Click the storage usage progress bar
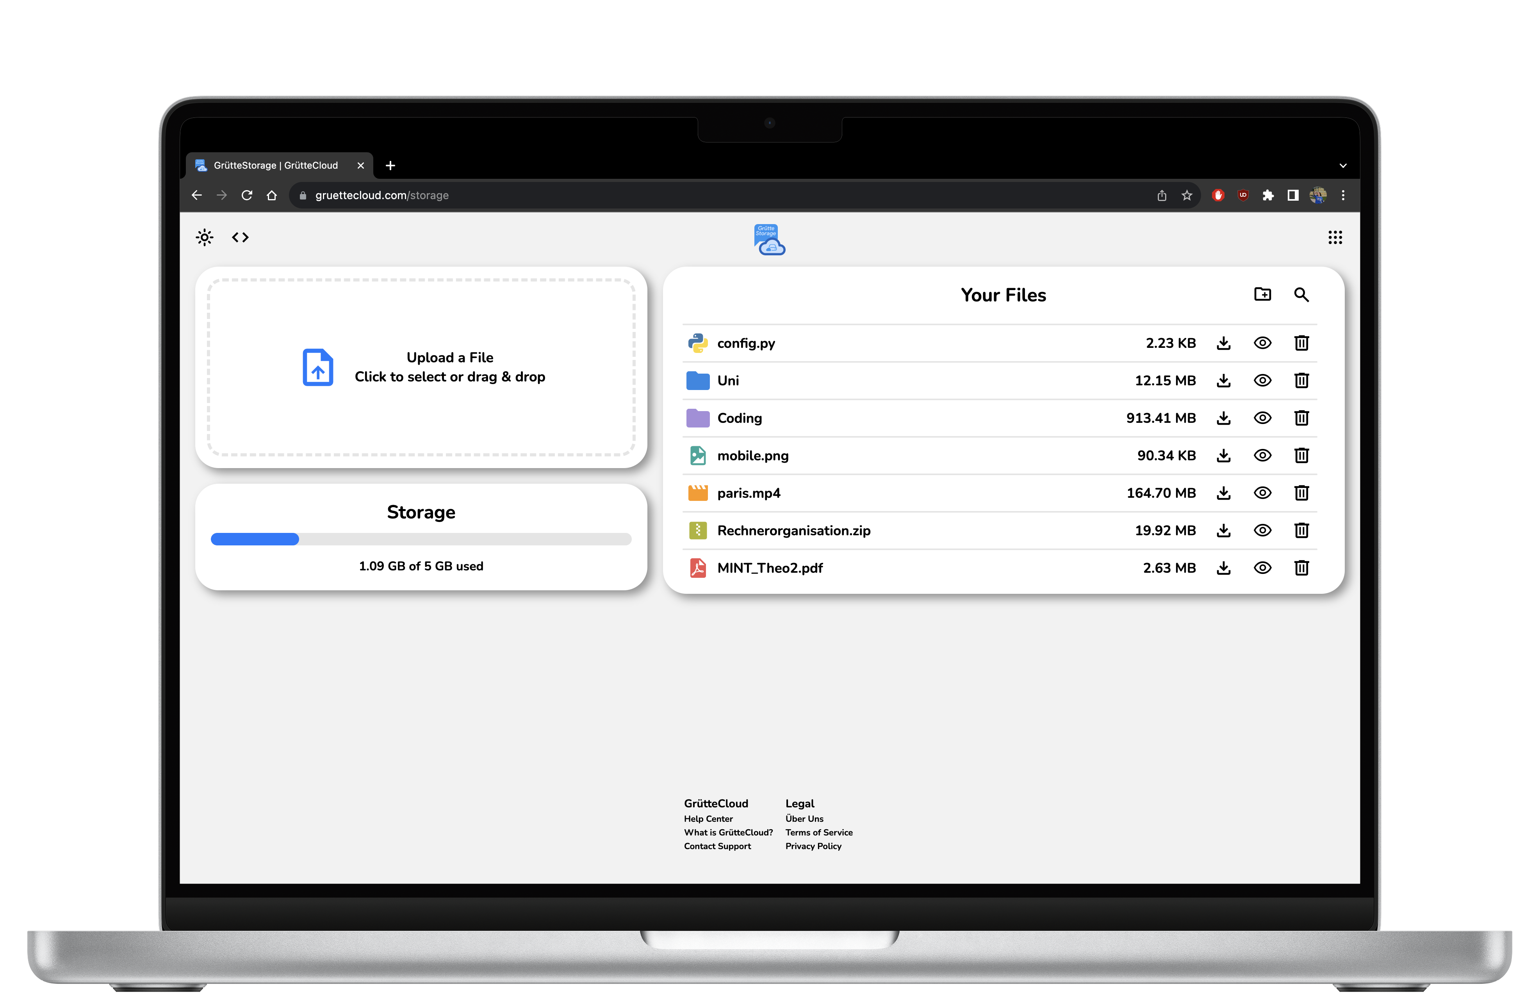The width and height of the screenshot is (1540, 1001). tap(421, 539)
